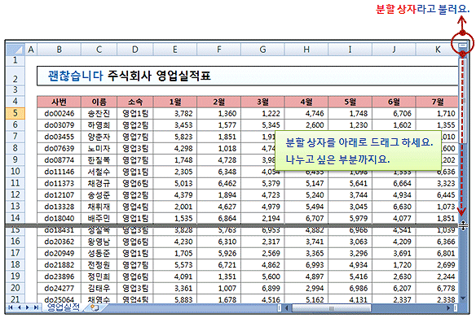476x318 pixels.
Task: Select the cell containing do07639
Action: (x=59, y=148)
